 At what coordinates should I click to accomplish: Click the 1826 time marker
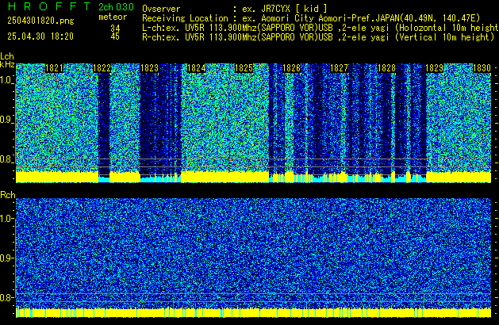(291, 68)
